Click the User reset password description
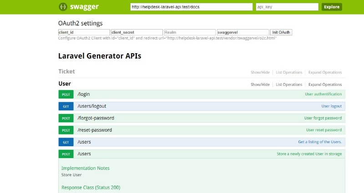 pos(324,130)
